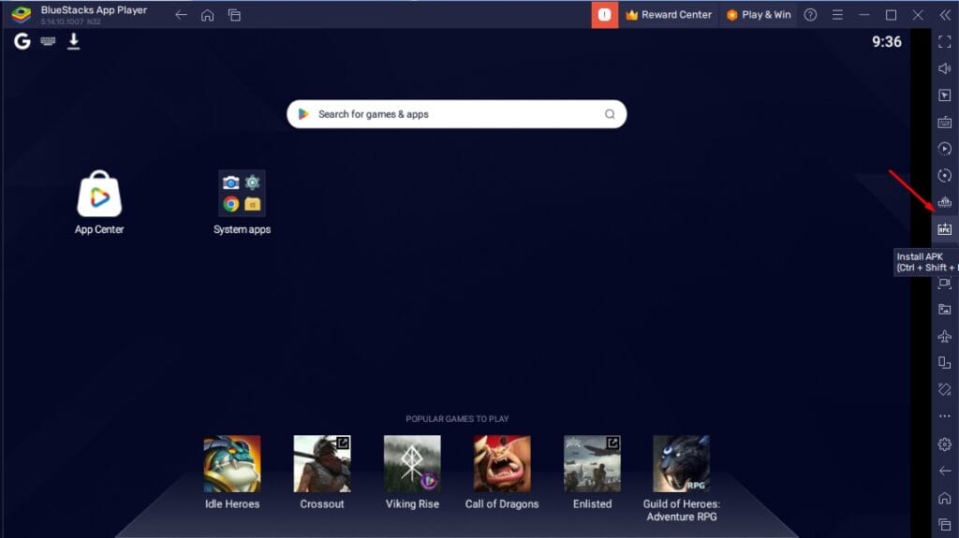959x538 pixels.
Task: Toggle fullscreen mode in the sidebar
Action: coord(944,41)
